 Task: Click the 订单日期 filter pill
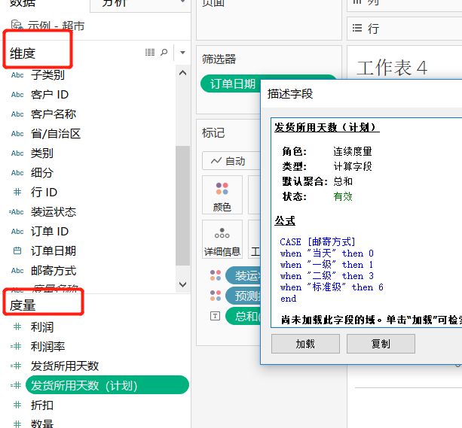pos(231,83)
